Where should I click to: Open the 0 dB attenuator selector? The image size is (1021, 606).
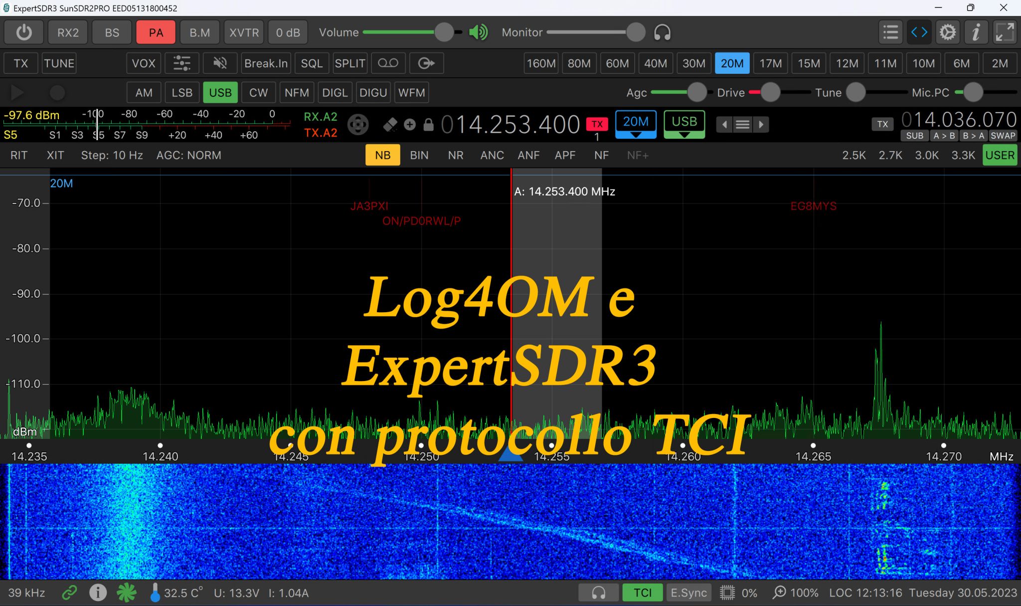(288, 32)
